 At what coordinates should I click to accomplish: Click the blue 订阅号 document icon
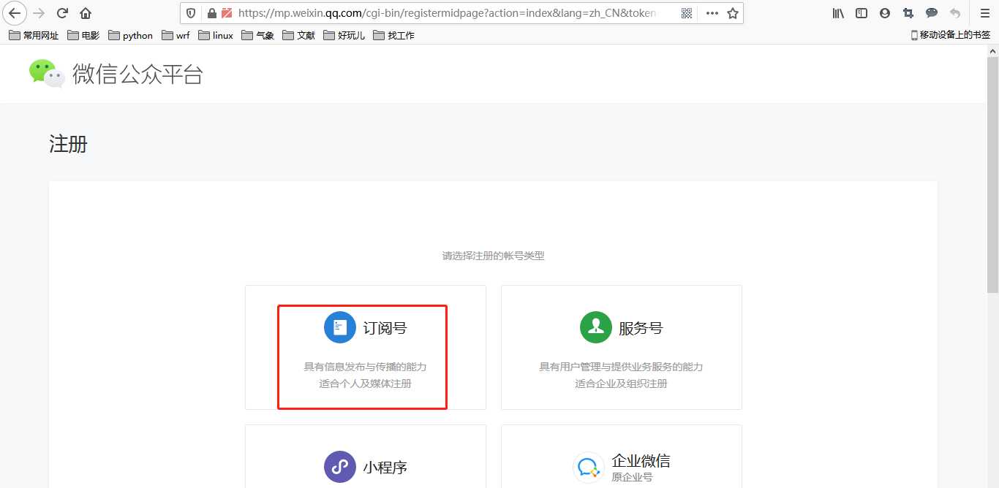tap(340, 327)
